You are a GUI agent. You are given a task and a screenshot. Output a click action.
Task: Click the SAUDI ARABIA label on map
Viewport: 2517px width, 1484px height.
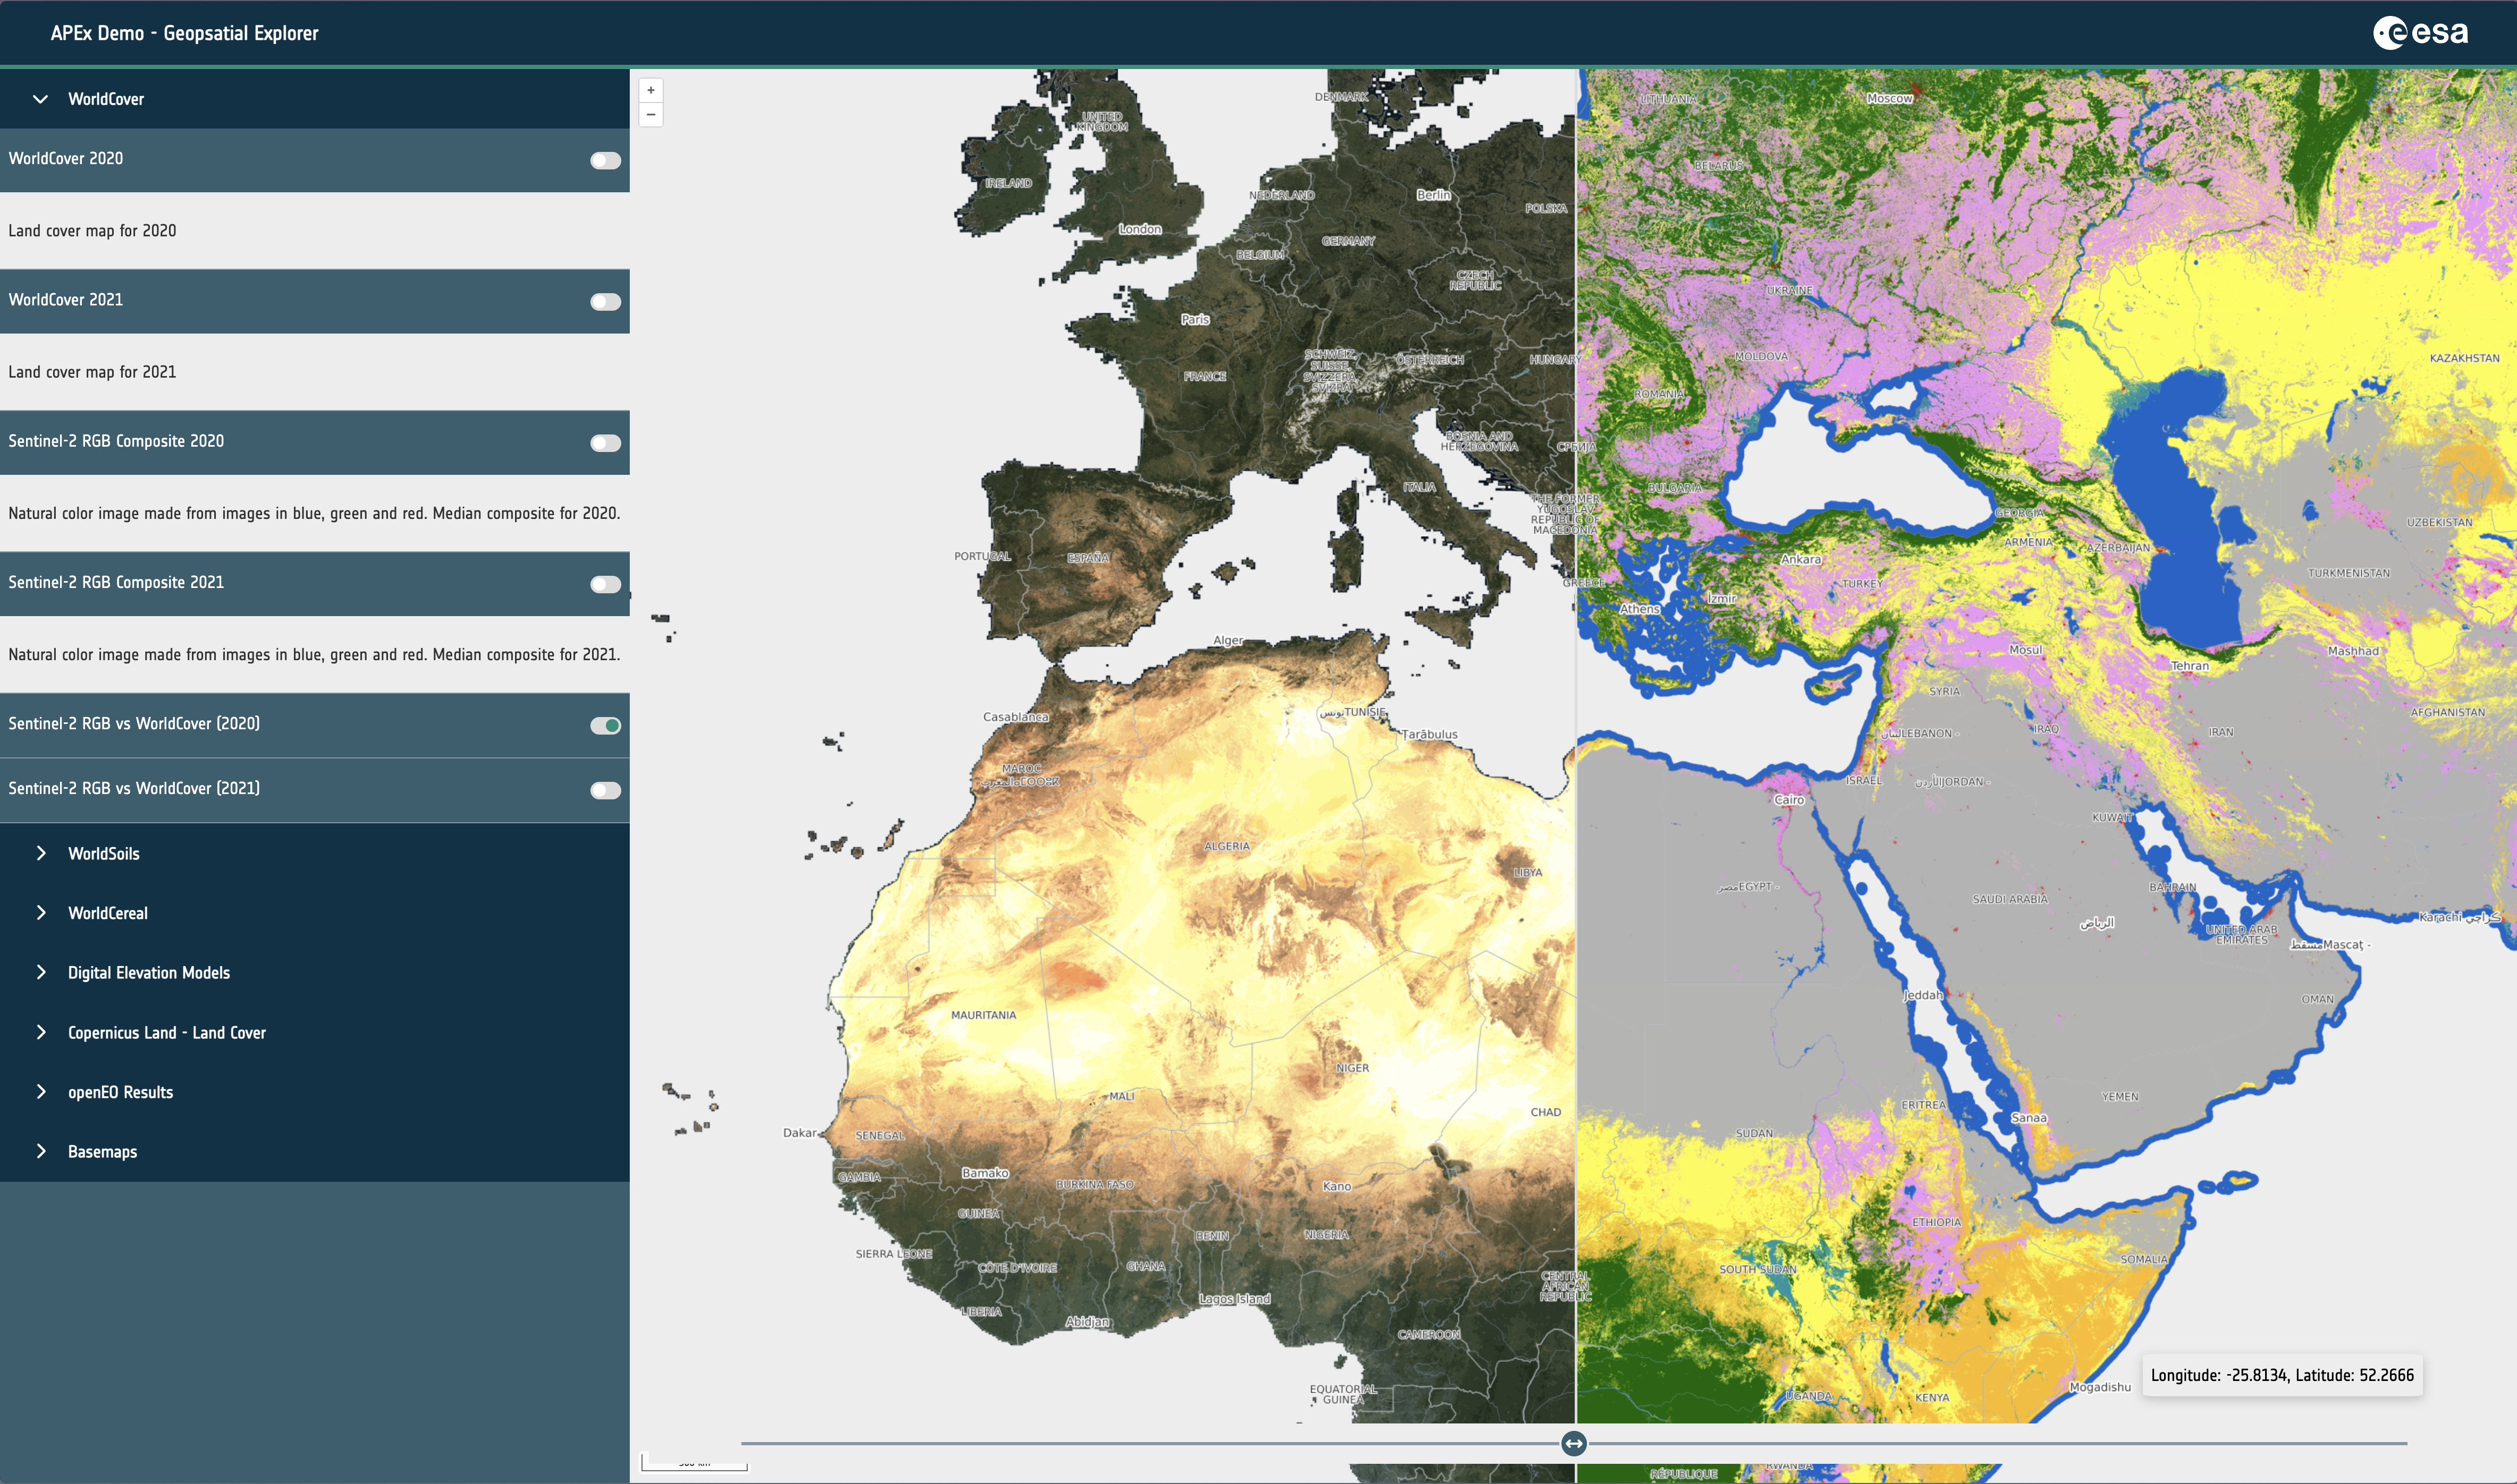tap(2010, 899)
